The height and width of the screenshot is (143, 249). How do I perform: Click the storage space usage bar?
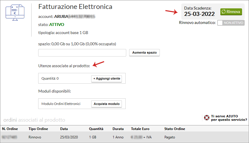pyautogui.click(x=82, y=53)
